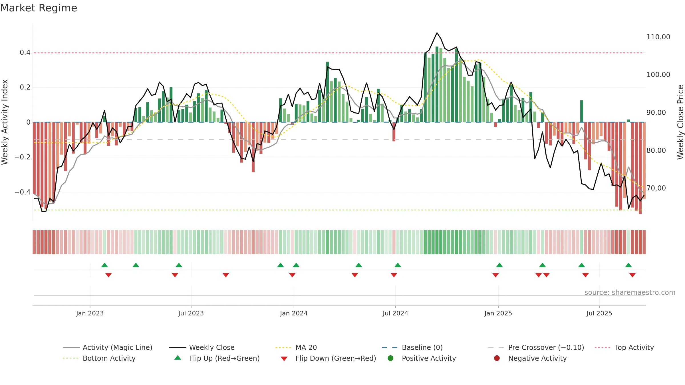Click the Jul 2025 x-axis label
685x385 pixels.
[x=599, y=313]
